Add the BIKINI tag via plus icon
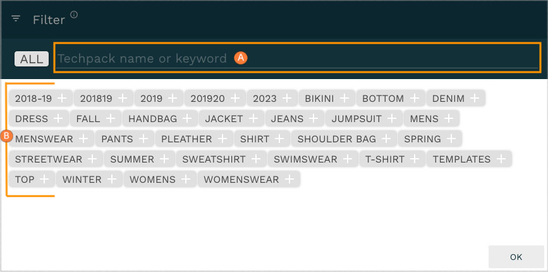The image size is (548, 272). (x=344, y=99)
